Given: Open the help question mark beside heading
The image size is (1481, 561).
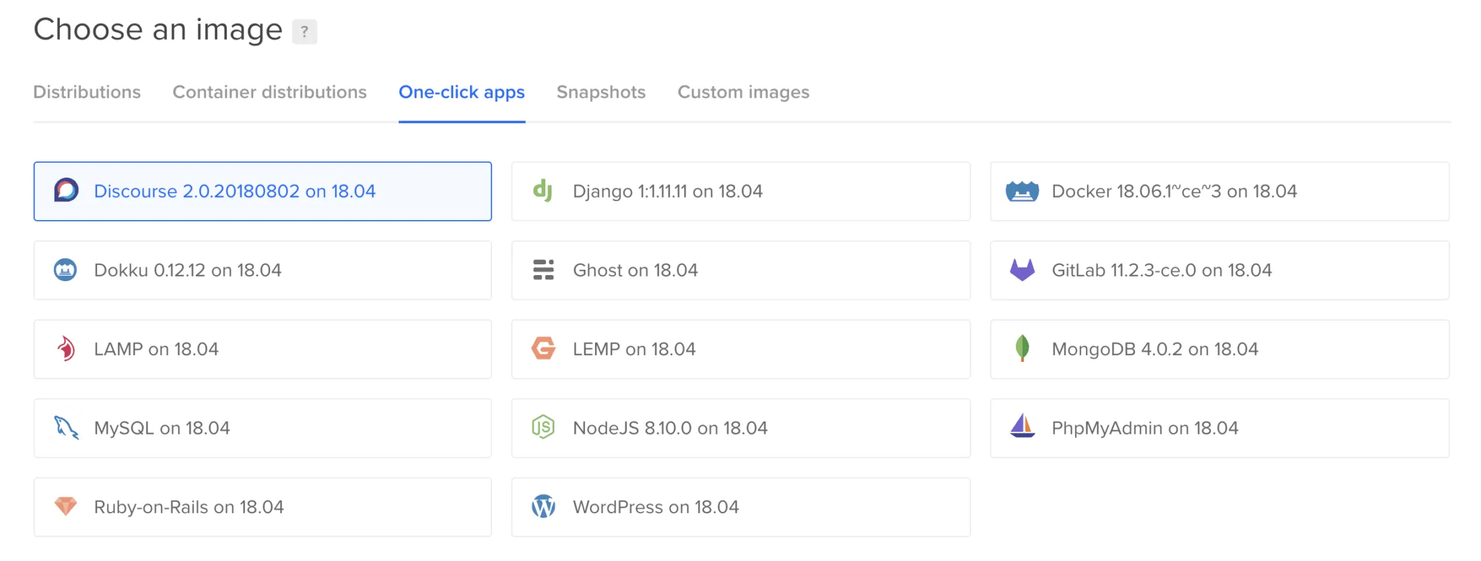Looking at the screenshot, I should [304, 31].
